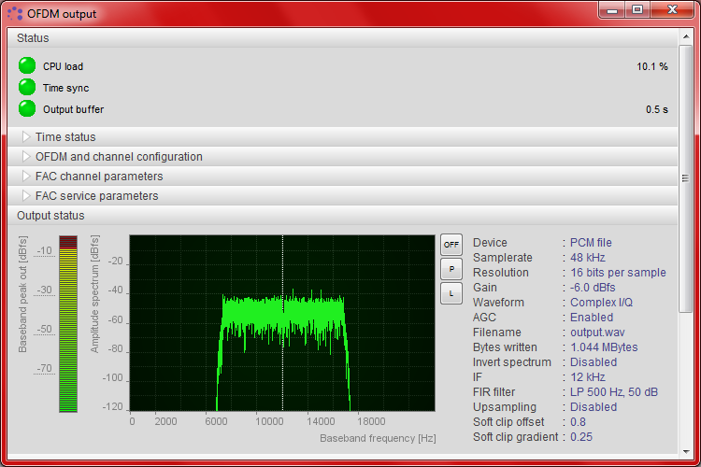
Task: Expand FAC service parameters section
Action: tap(342, 196)
